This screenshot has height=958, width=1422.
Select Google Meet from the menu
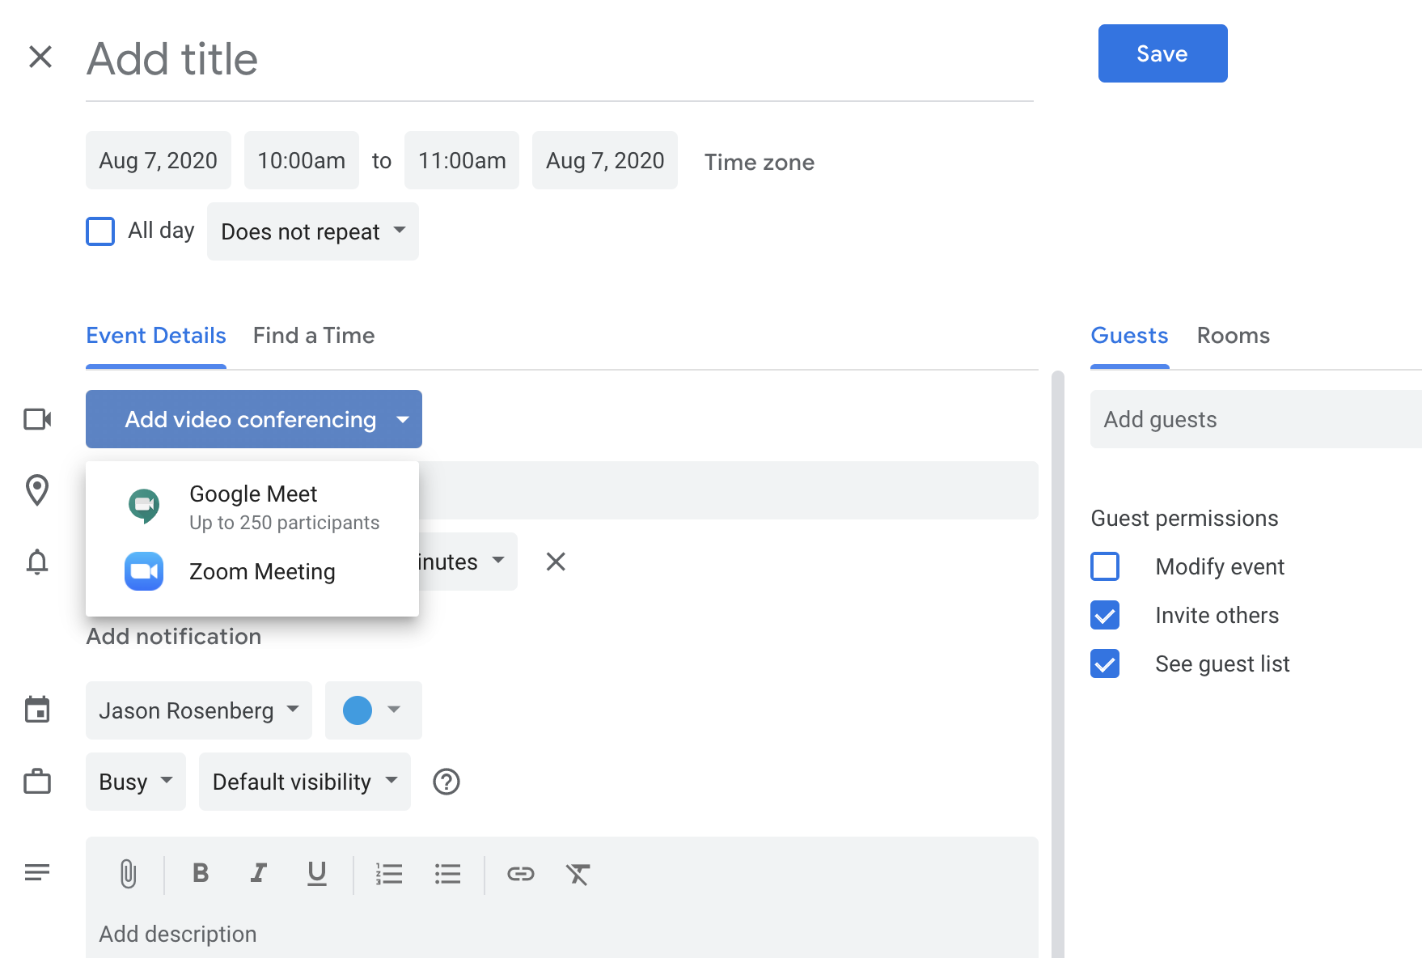pos(252,507)
